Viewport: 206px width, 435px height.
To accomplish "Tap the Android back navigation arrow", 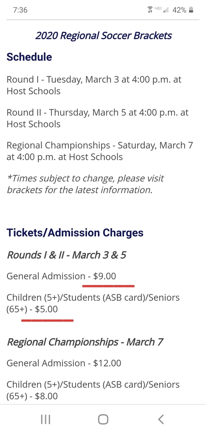I will pyautogui.click(x=161, y=419).
